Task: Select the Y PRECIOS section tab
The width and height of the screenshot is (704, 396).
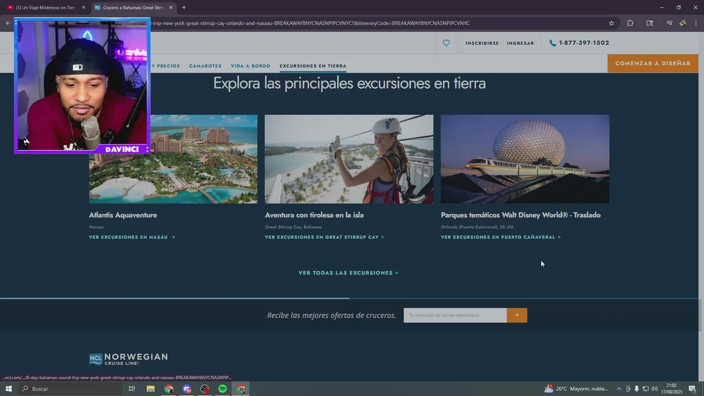Action: [166, 66]
